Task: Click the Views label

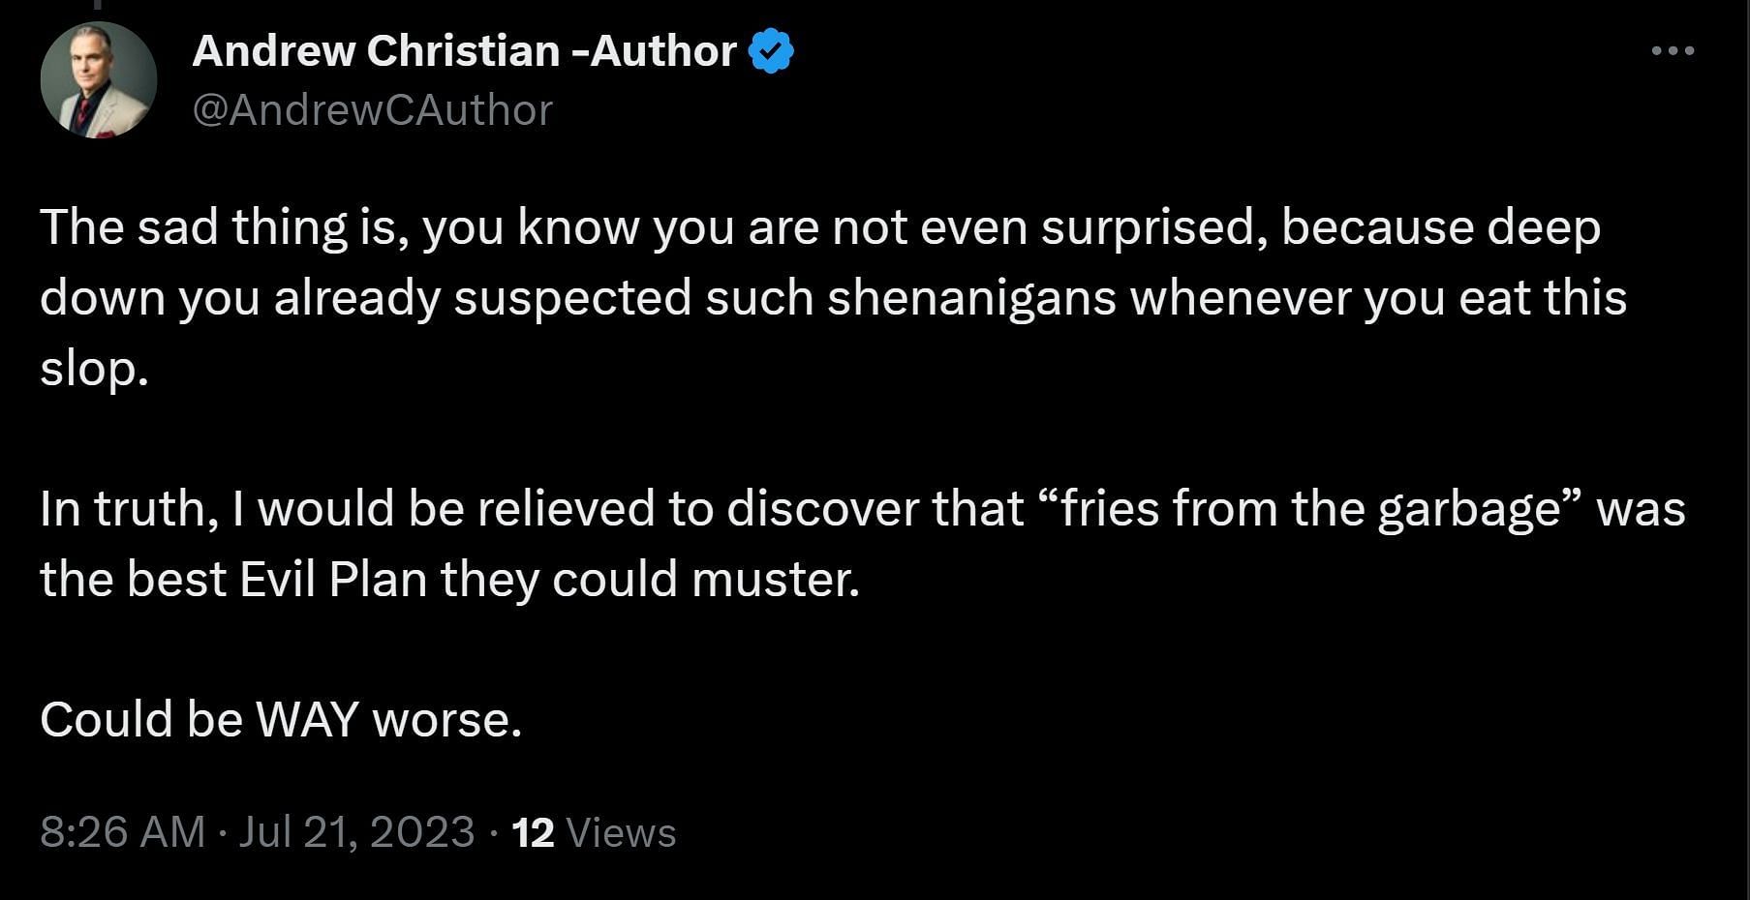Action: pos(621,832)
